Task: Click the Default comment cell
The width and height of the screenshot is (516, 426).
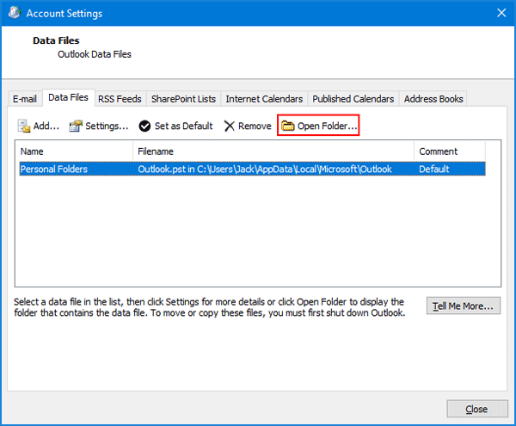Action: tap(434, 170)
